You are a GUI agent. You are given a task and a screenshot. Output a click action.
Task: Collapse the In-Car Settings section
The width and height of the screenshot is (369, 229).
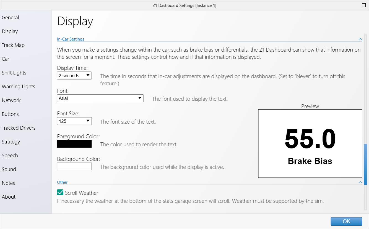(360, 39)
